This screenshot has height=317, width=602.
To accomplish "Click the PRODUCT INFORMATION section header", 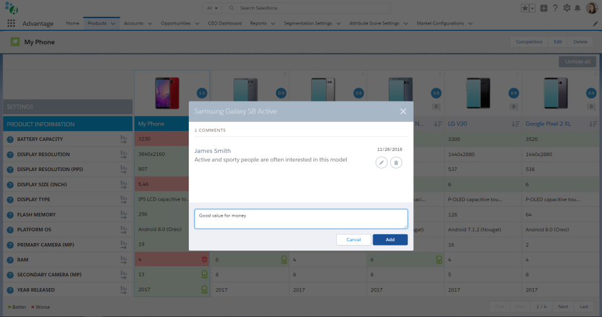I will click(x=68, y=124).
